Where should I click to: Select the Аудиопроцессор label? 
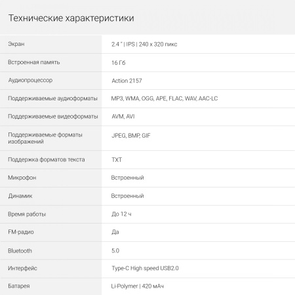point(30,80)
